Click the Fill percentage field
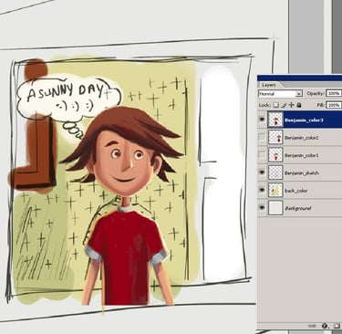 tap(334, 105)
